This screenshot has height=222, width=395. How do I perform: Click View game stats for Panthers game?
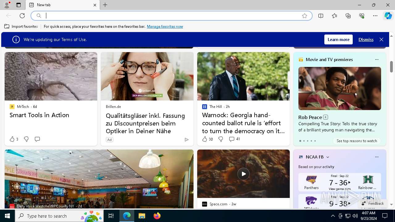[339, 189]
